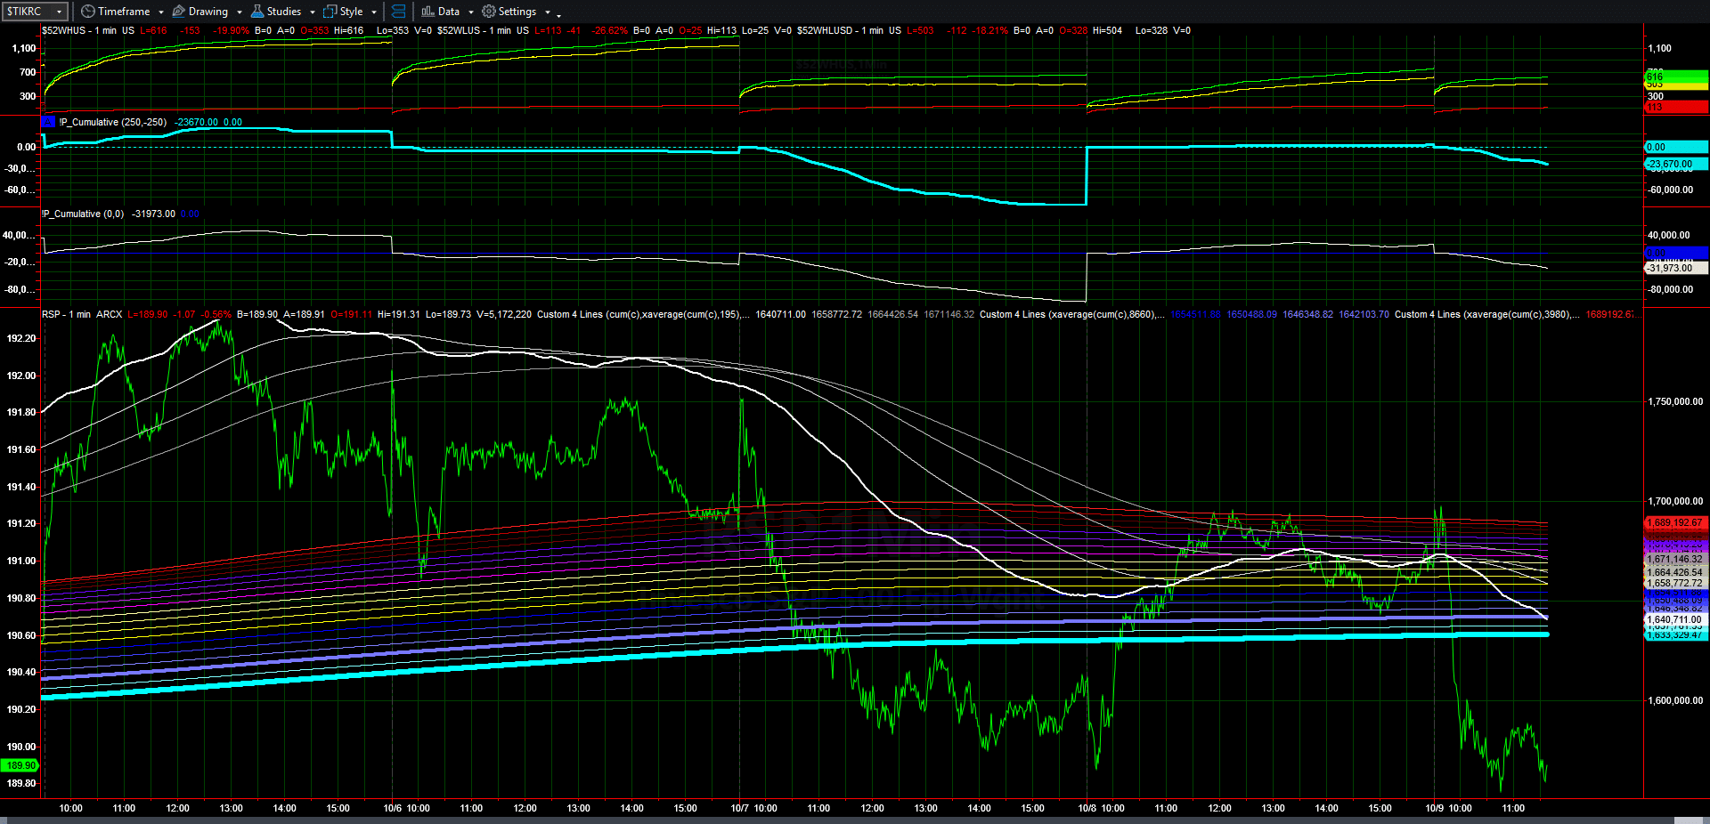Viewport: 1710px width, 824px height.
Task: Open the Drawing dropdown arrow
Action: pyautogui.click(x=238, y=12)
